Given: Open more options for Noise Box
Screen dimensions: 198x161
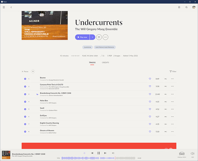Looking at the screenshot, I should pyautogui.click(x=173, y=102).
